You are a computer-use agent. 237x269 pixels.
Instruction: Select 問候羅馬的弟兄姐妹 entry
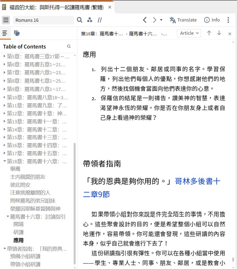[33, 201]
